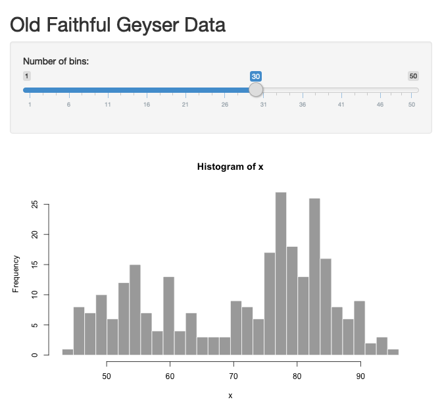The width and height of the screenshot is (442, 410).
Task: Click the x-axis tick label 70
Action: pyautogui.click(x=233, y=376)
